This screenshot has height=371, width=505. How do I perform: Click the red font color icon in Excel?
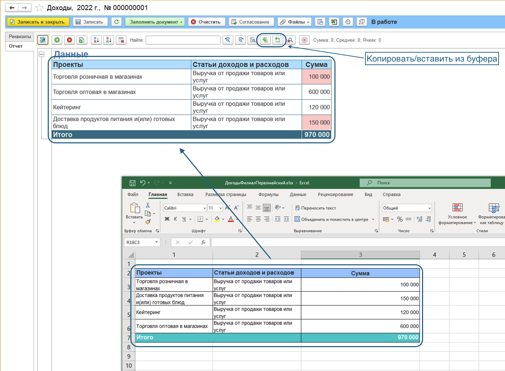[231, 219]
